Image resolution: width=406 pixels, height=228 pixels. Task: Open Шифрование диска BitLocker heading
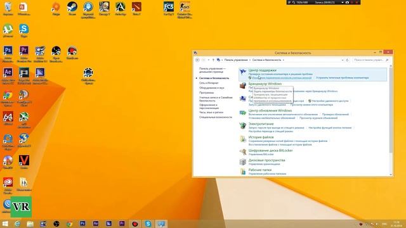click(270, 151)
